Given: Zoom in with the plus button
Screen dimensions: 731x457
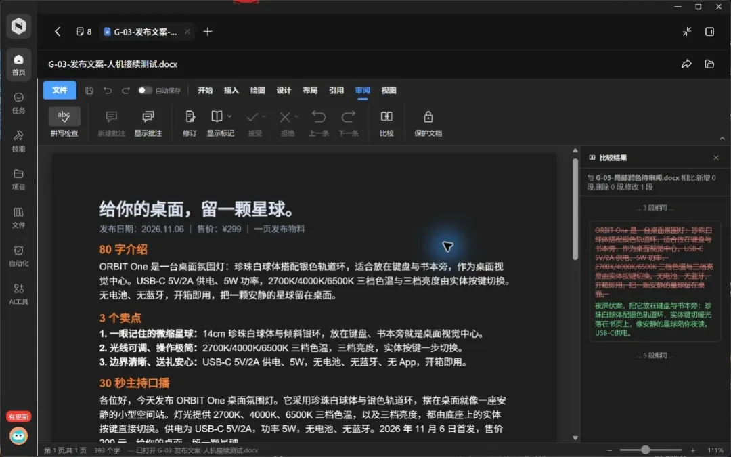Looking at the screenshot, I should tap(693, 450).
